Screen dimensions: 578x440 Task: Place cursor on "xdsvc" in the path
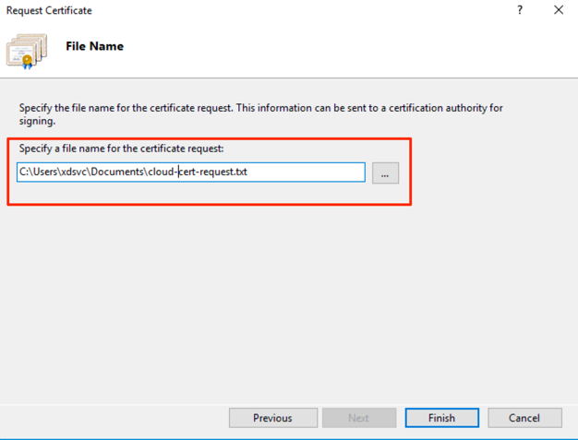[x=73, y=172]
